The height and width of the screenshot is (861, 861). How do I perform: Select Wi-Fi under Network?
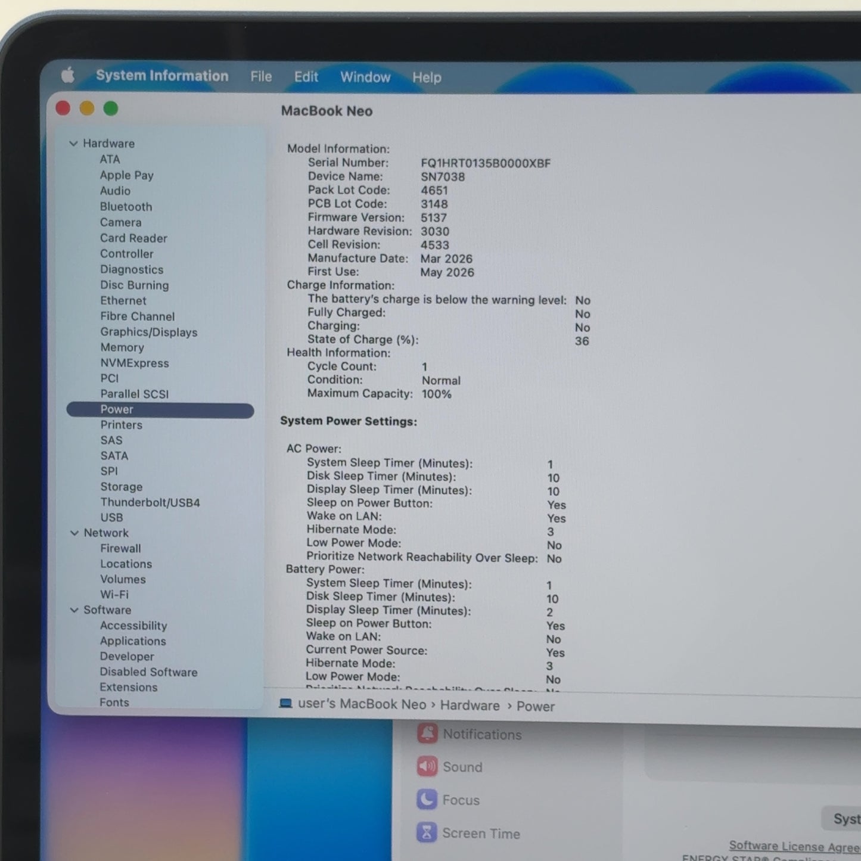(x=114, y=594)
